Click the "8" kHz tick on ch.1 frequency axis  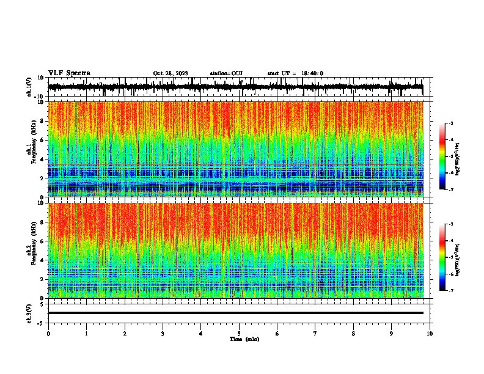[x=42, y=121]
